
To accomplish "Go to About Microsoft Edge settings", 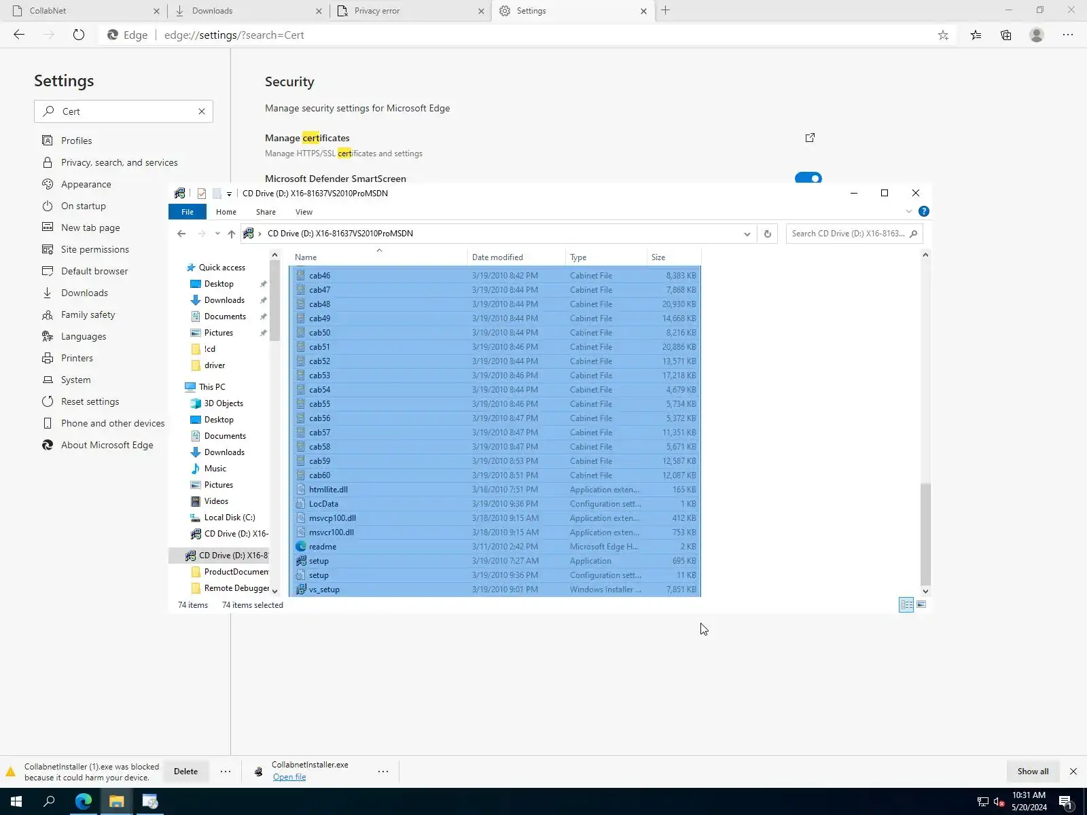I will pyautogui.click(x=107, y=445).
